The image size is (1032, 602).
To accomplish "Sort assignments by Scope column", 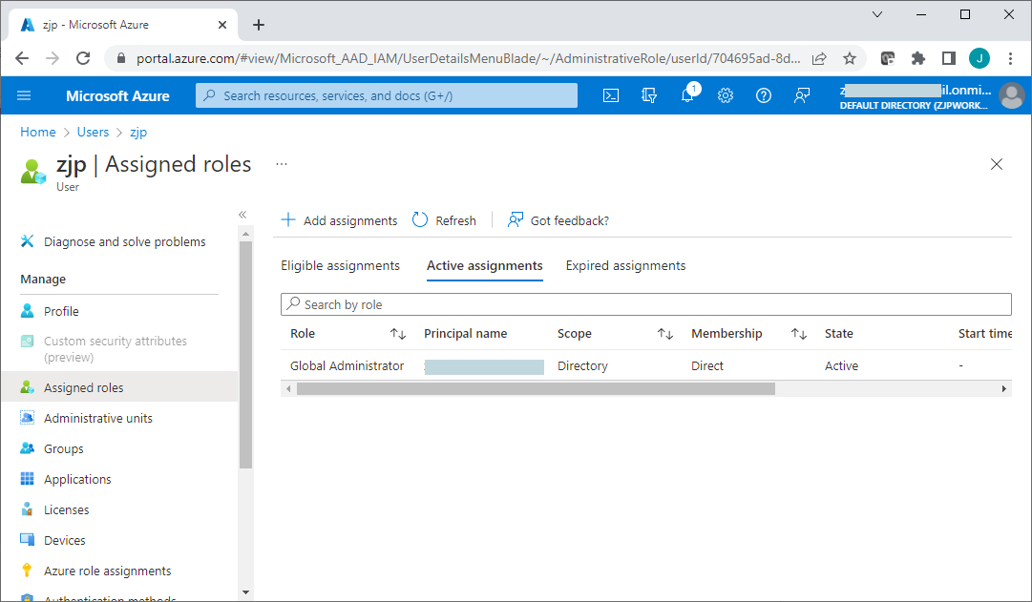I will 665,334.
